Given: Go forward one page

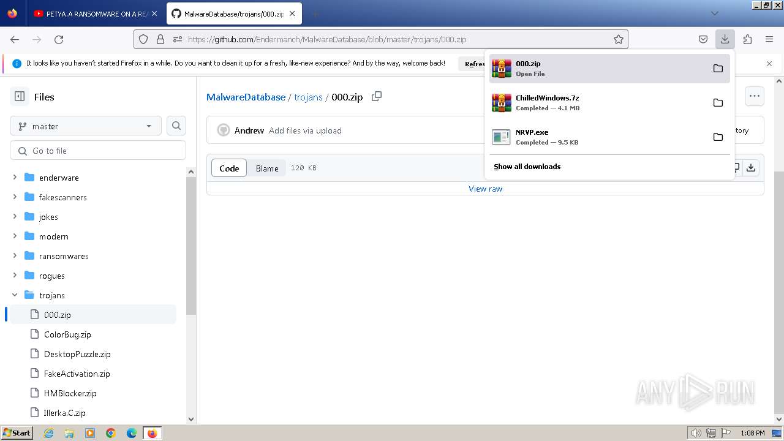Looking at the screenshot, I should 37,39.
